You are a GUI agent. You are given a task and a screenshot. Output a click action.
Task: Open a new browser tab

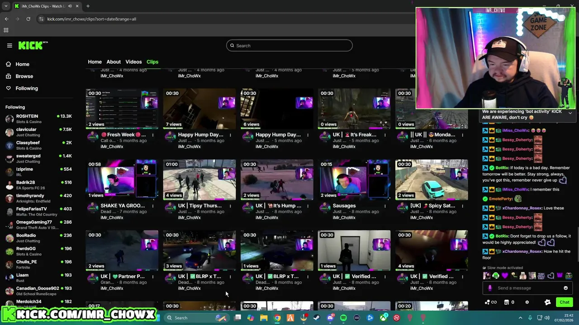point(88,6)
